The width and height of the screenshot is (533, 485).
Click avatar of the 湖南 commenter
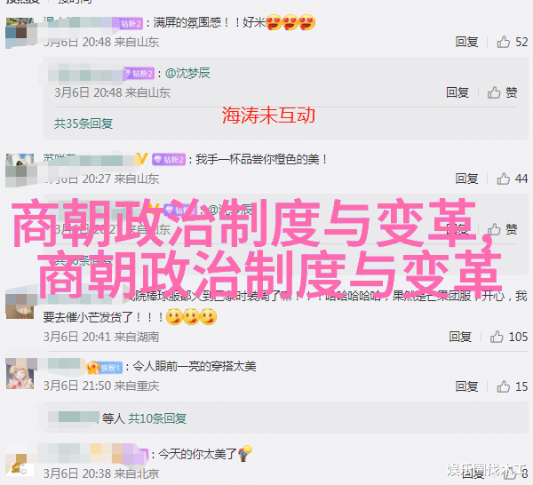[x=20, y=306]
